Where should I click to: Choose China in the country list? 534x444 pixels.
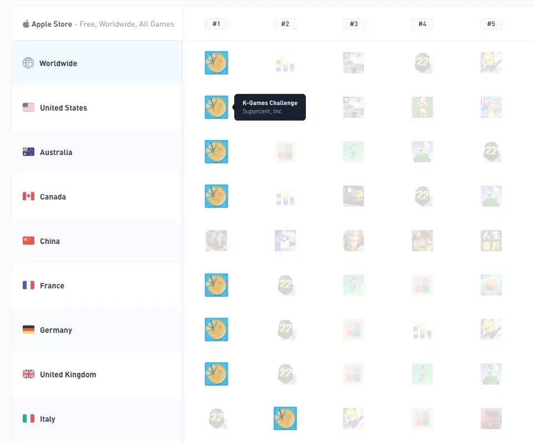(x=97, y=241)
